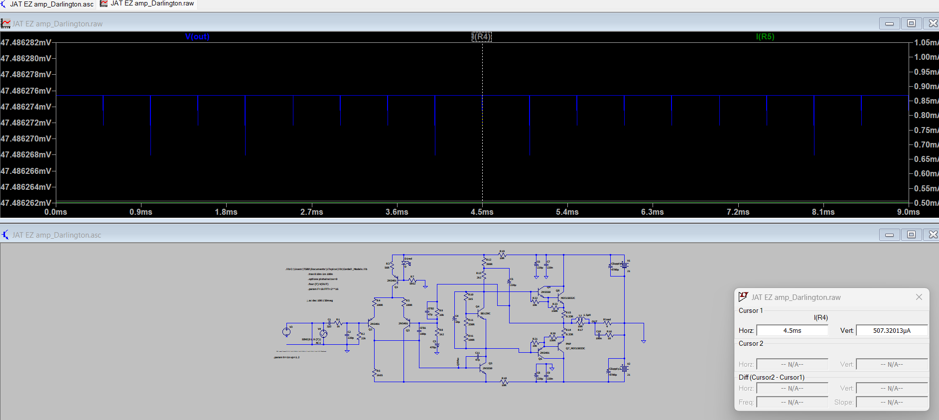Minimize the schematic .asc window
The image size is (939, 420).
coord(889,235)
